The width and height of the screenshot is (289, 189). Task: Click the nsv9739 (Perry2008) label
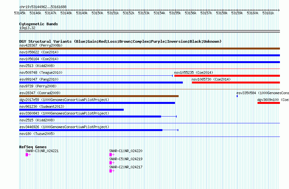click(x=38, y=86)
